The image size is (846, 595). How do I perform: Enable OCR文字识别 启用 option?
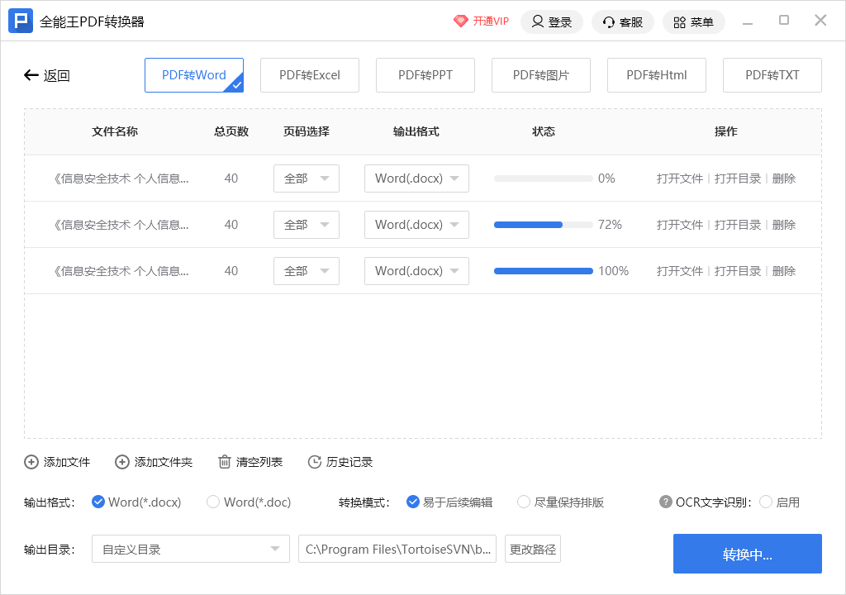tap(766, 502)
